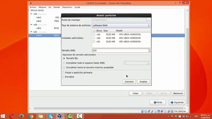Click the horizontal scrollbar of VM window
The width and height of the screenshot is (212, 119).
coord(108,108)
